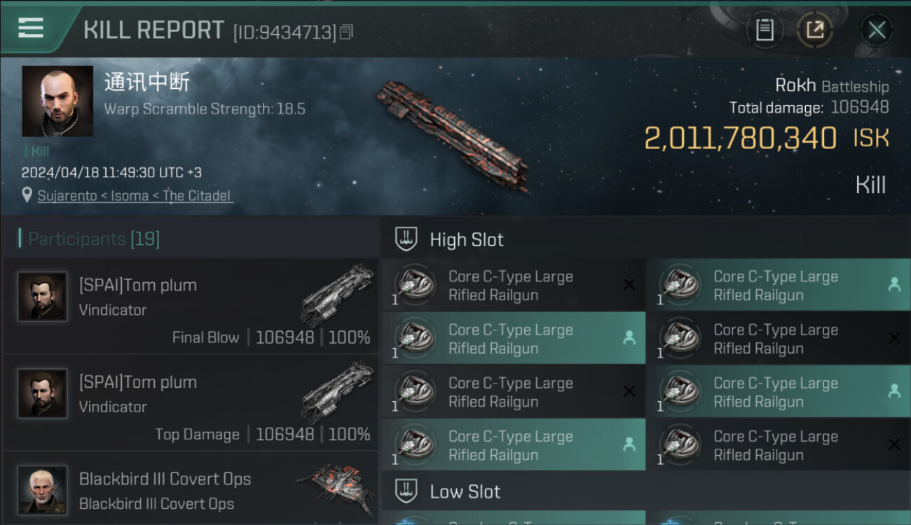Open the hamburger main menu
The image size is (911, 525).
coord(31,28)
